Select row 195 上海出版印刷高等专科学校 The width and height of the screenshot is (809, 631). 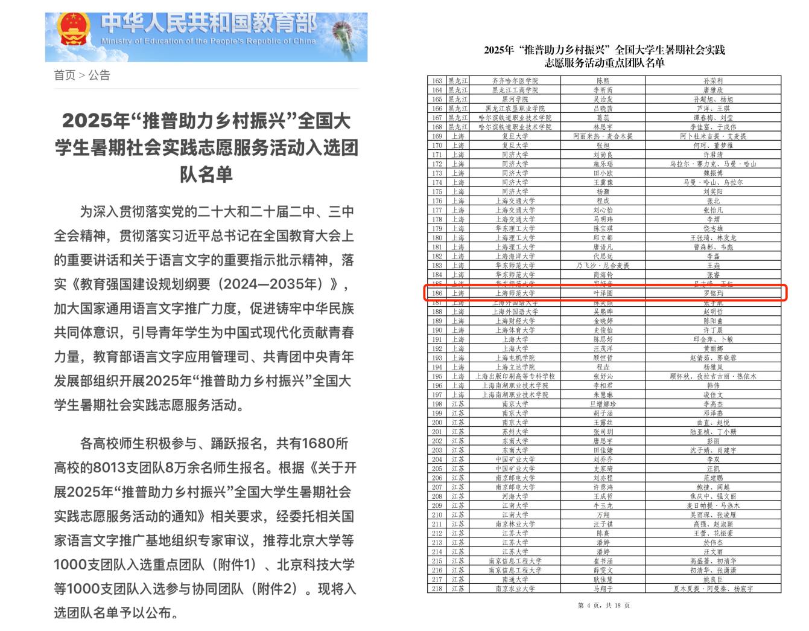pyautogui.click(x=515, y=376)
